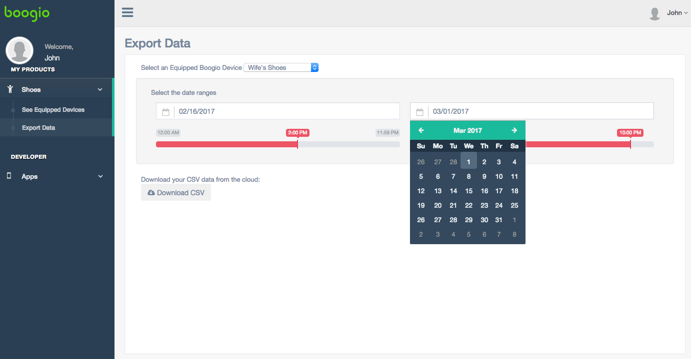
Task: Select March 12 in the calendar
Action: pyautogui.click(x=421, y=191)
